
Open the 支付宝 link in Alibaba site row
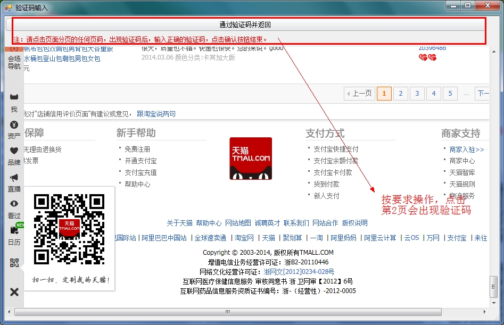tap(457, 238)
